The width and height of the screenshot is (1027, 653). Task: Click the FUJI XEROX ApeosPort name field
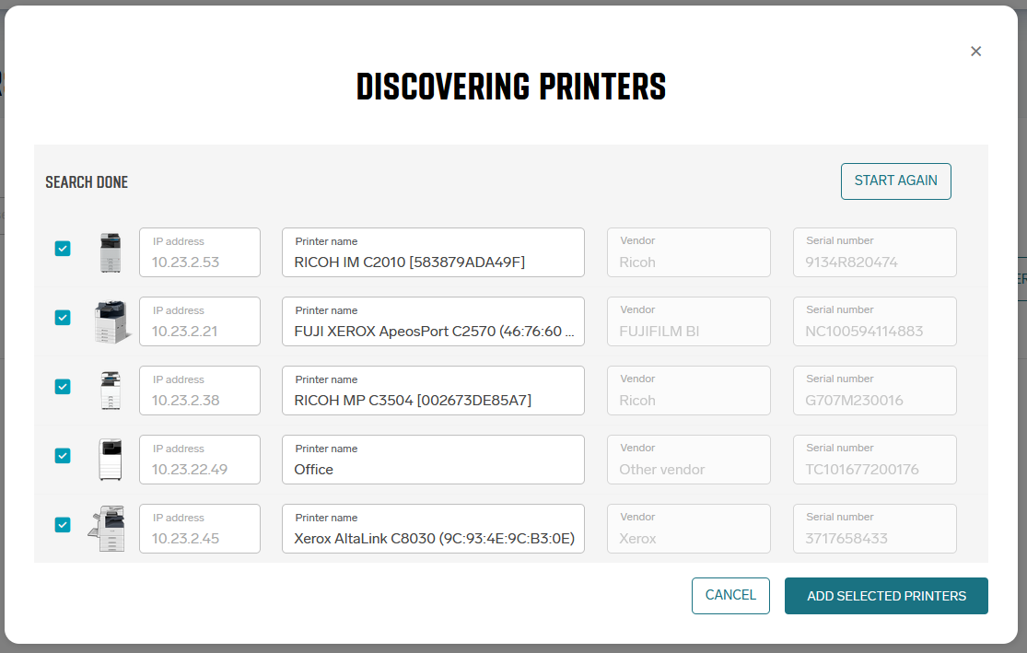(433, 331)
